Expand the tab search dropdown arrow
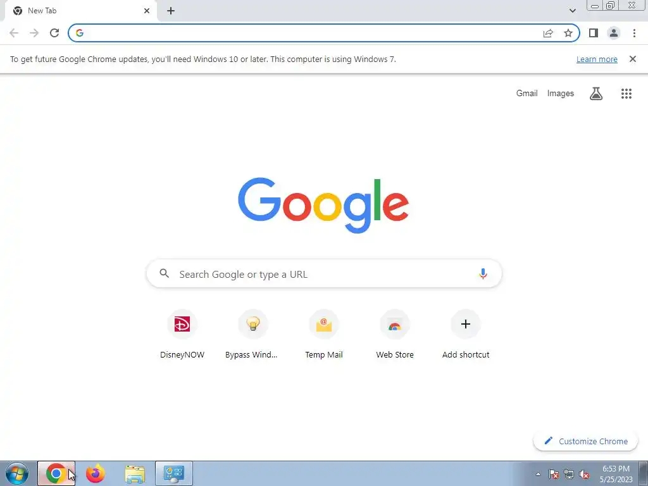The height and width of the screenshot is (486, 648). pyautogui.click(x=572, y=11)
